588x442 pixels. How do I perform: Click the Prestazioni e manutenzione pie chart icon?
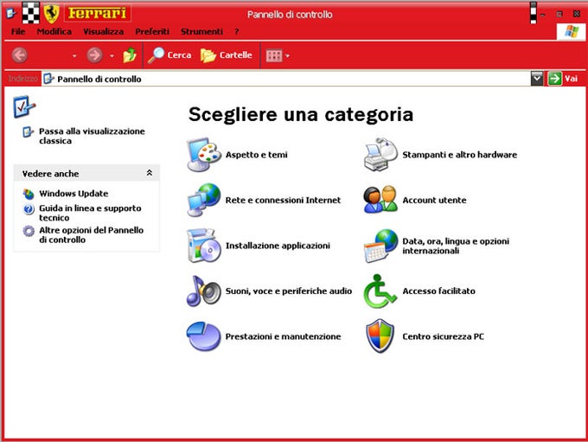click(203, 336)
